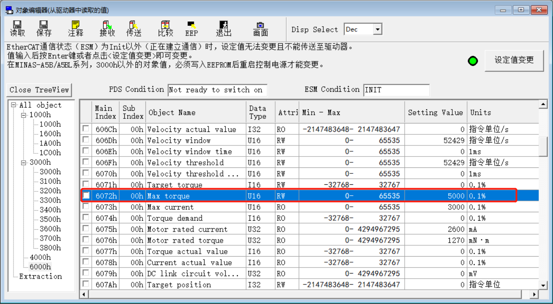Screen dimensions: 553x304
Task: Click the Target position object name
Action: 179,285
